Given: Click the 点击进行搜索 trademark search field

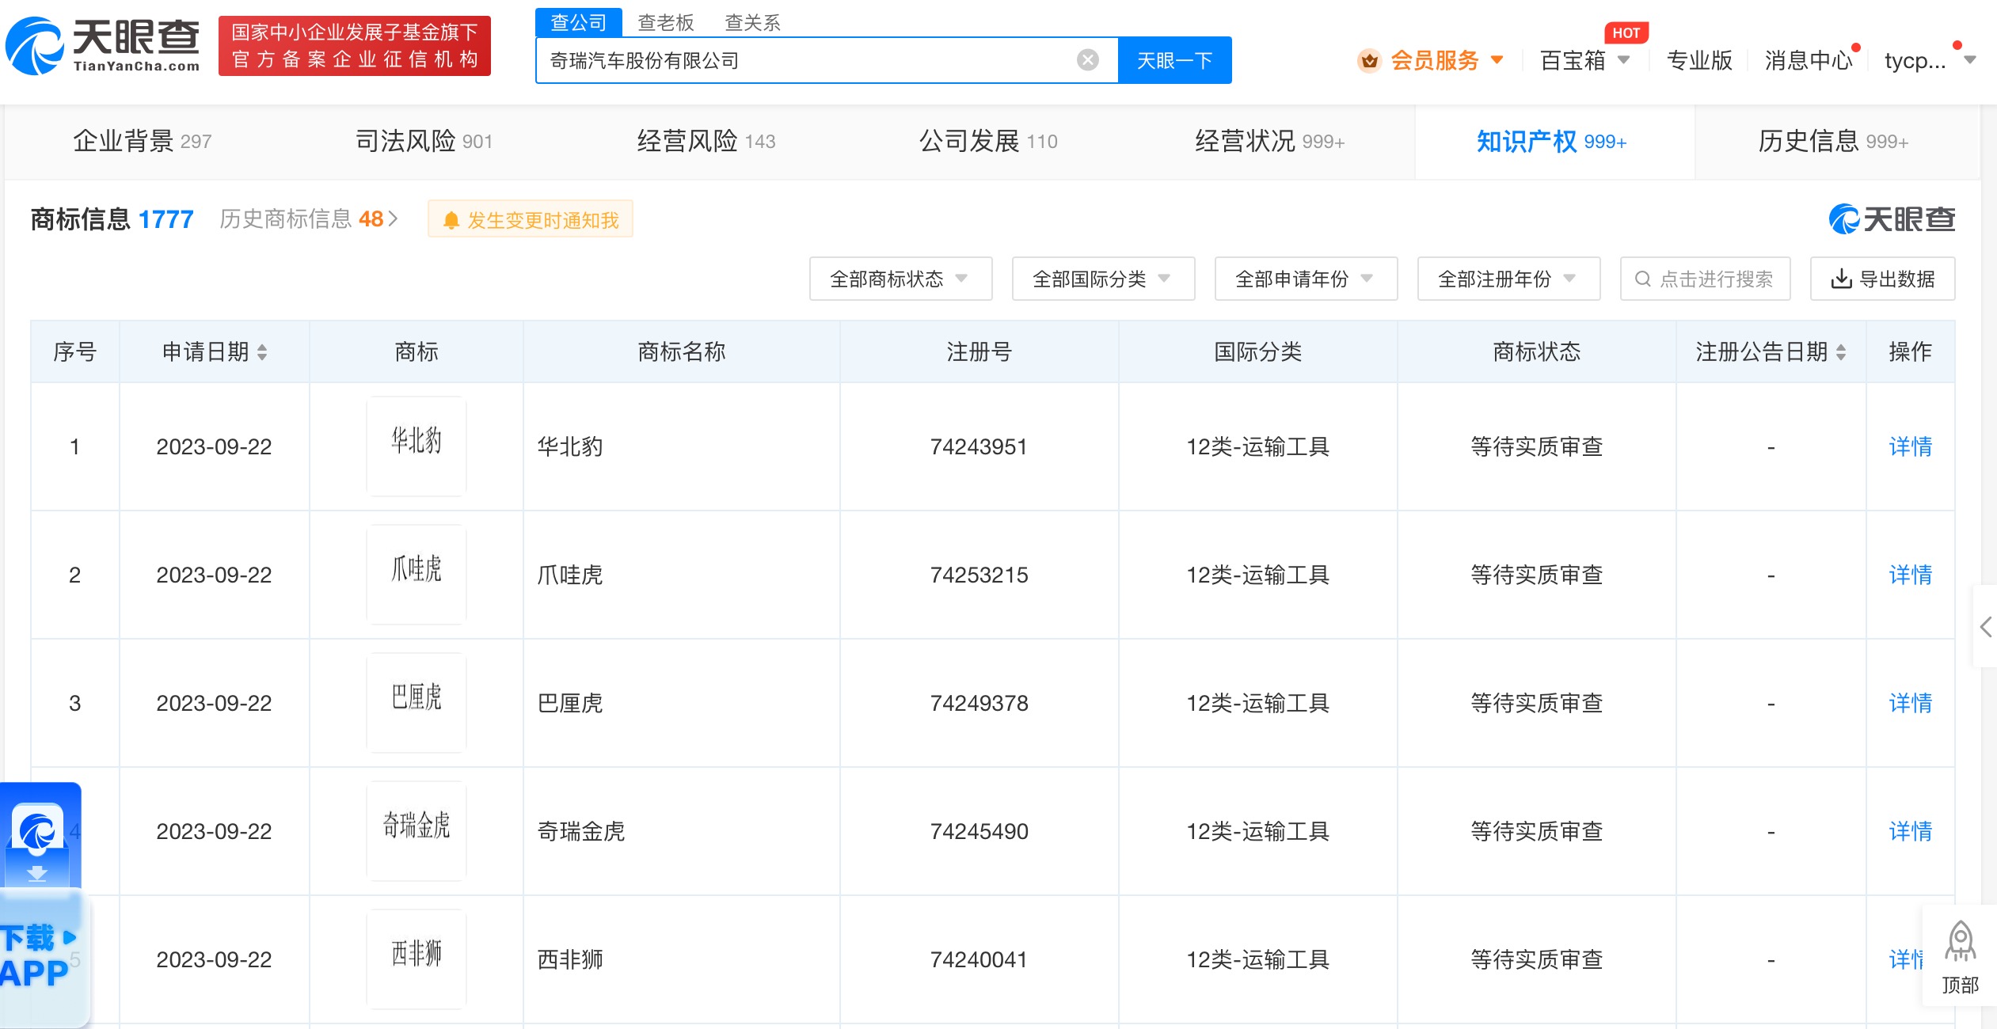Looking at the screenshot, I should (1706, 279).
